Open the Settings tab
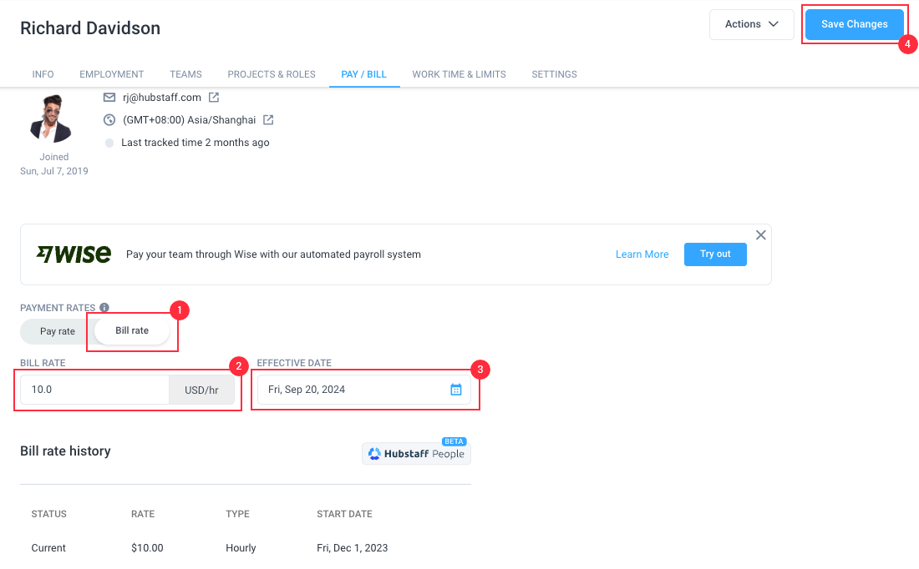919x569 pixels. [x=555, y=74]
